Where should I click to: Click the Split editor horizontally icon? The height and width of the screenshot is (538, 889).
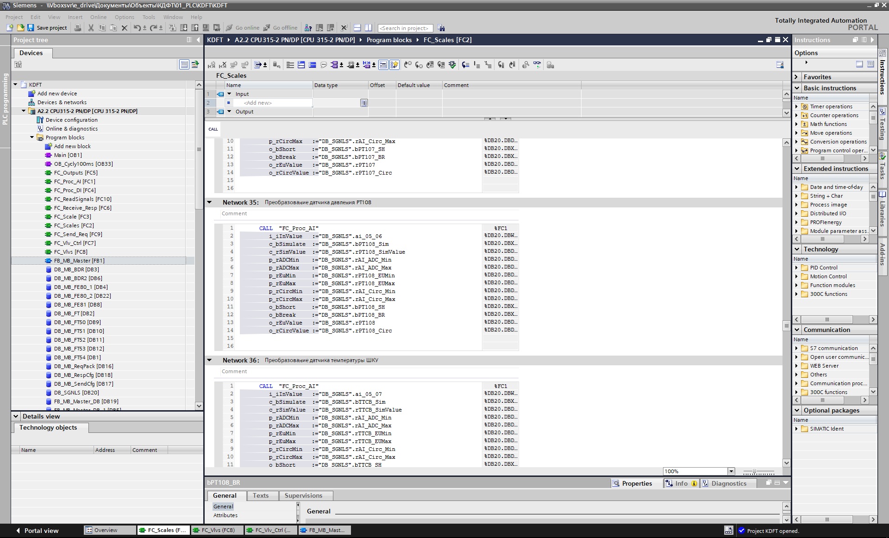pyautogui.click(x=357, y=28)
